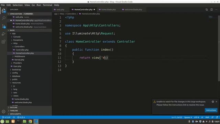220x124 pixels.
Task: Click the unsaved dot on HomeController.php tab
Action: (94, 10)
